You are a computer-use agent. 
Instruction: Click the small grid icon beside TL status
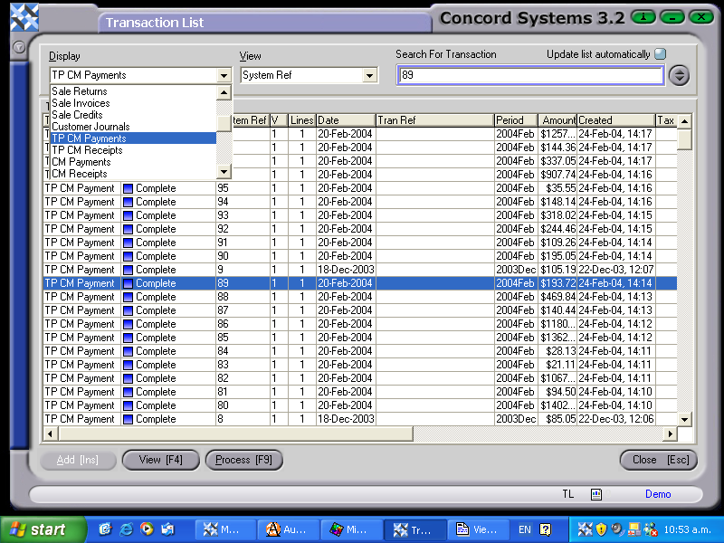tap(595, 494)
